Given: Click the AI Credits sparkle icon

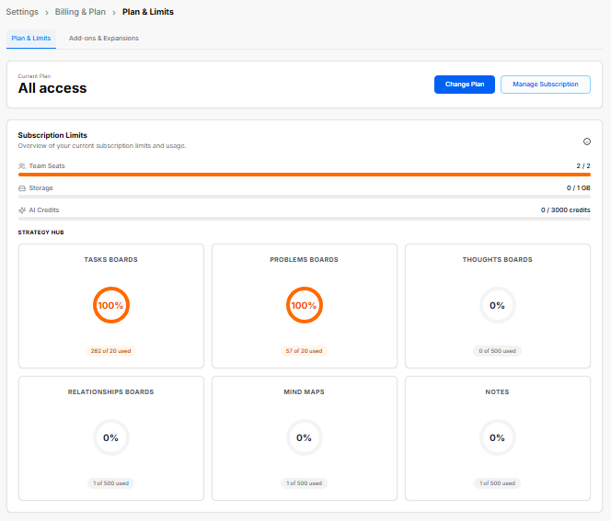Looking at the screenshot, I should [22, 210].
